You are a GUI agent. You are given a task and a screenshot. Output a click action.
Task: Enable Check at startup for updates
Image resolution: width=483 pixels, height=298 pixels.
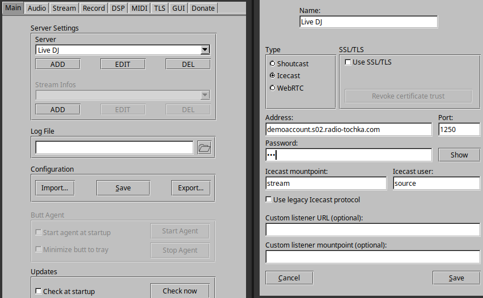tap(39, 291)
